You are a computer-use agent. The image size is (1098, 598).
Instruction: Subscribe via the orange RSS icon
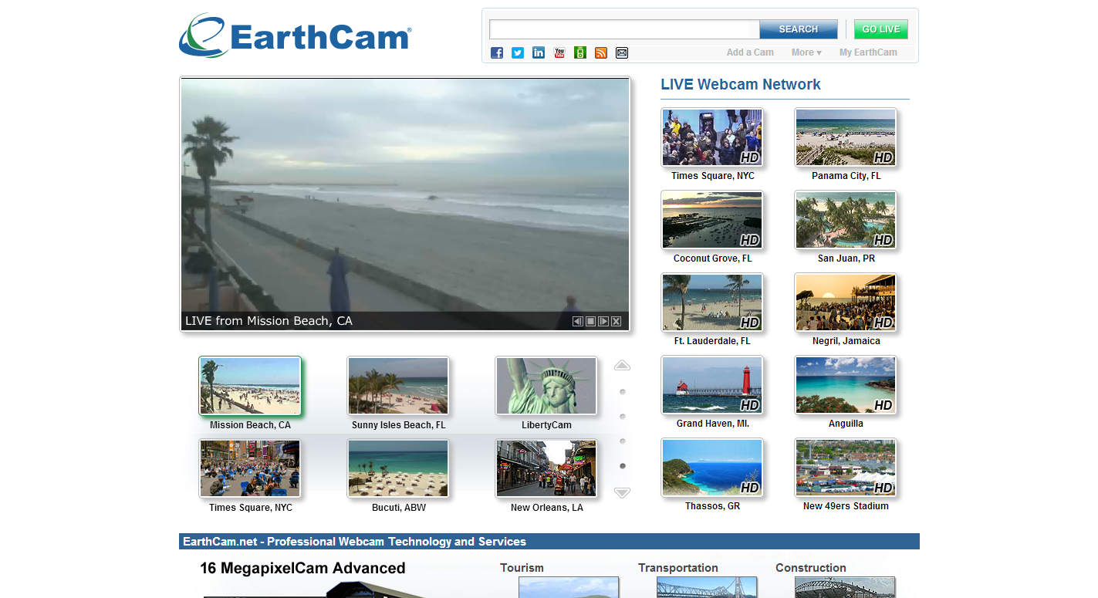pyautogui.click(x=601, y=52)
